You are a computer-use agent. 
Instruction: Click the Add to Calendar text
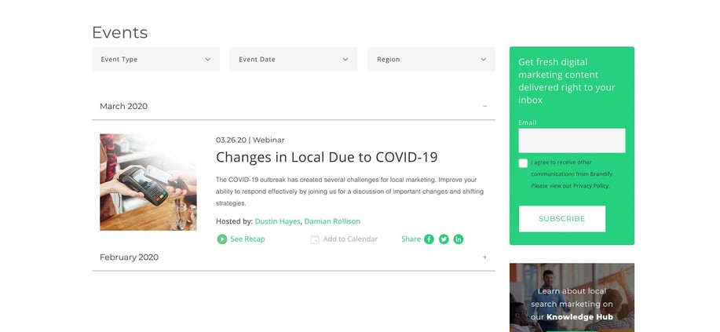[350, 239]
